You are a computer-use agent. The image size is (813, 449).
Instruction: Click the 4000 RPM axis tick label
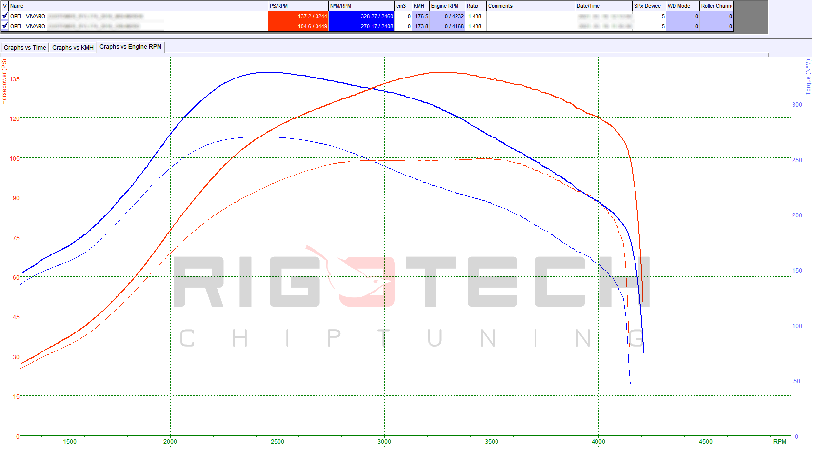598,442
